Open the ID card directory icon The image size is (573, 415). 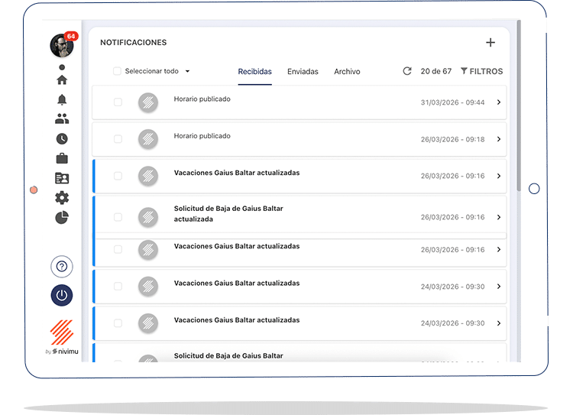[62, 178]
